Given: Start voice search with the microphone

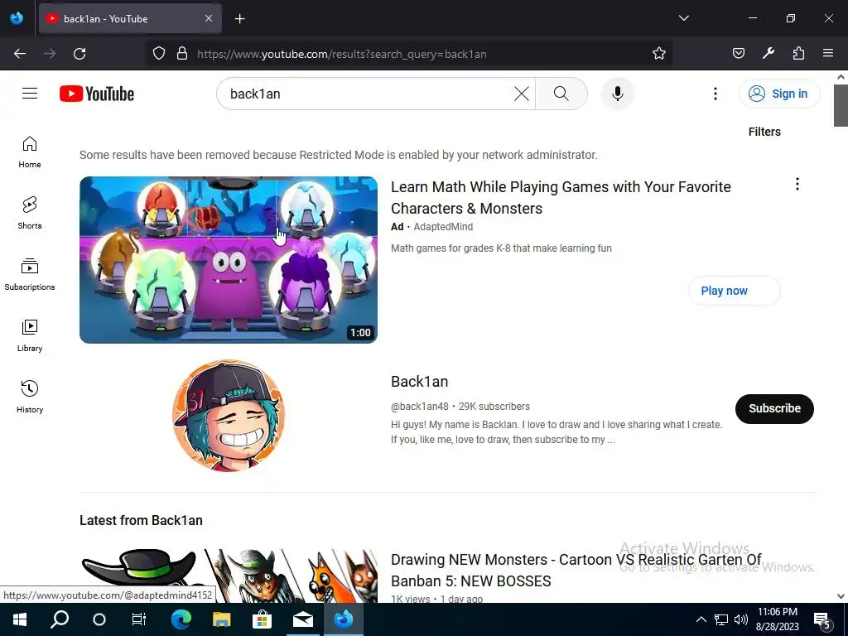Looking at the screenshot, I should coord(618,94).
